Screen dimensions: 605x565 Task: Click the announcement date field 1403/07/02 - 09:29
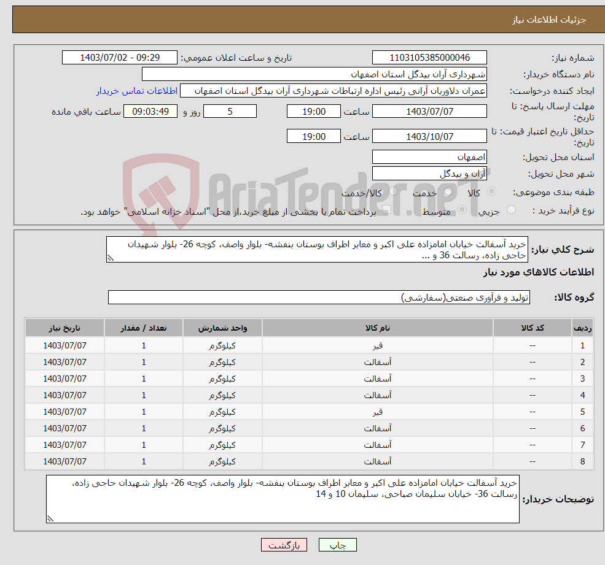[x=120, y=58]
